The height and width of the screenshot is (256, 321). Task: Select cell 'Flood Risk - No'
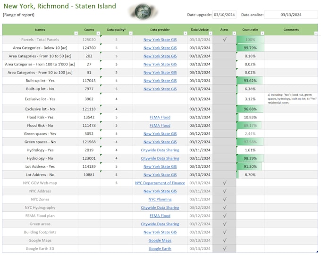pyautogui.click(x=40, y=125)
